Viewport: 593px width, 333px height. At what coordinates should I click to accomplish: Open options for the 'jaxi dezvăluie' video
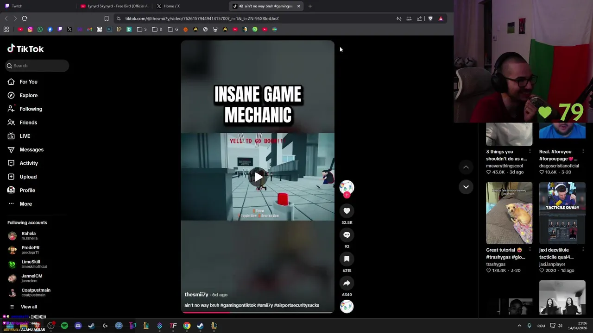(583, 250)
